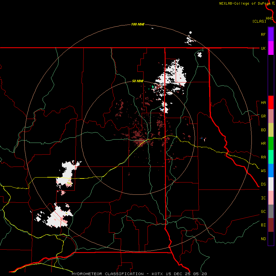Click the DS white legend swatch
Screen dimensions: 276x276
pyautogui.click(x=271, y=184)
